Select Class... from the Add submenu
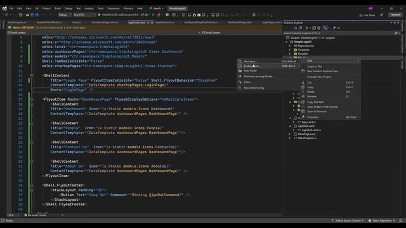Screen dimensions: 406x228 click(x=269, y=82)
